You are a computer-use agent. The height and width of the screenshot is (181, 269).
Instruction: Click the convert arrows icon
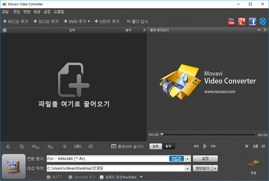point(253,163)
